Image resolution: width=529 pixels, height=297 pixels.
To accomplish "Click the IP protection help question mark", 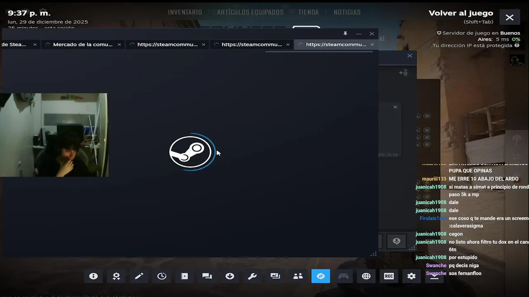I will (x=517, y=45).
